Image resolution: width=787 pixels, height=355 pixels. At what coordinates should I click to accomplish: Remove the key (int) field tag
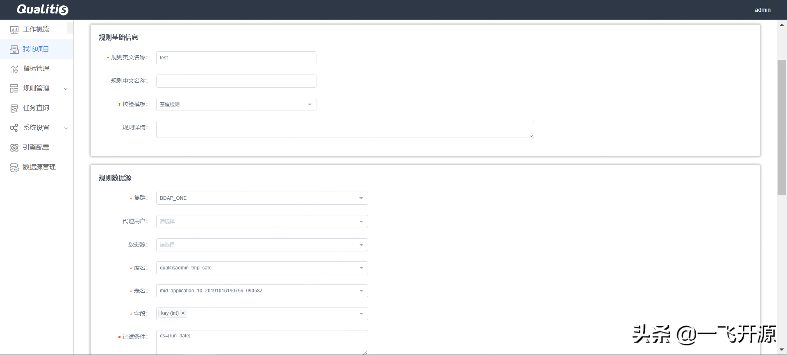tap(183, 313)
